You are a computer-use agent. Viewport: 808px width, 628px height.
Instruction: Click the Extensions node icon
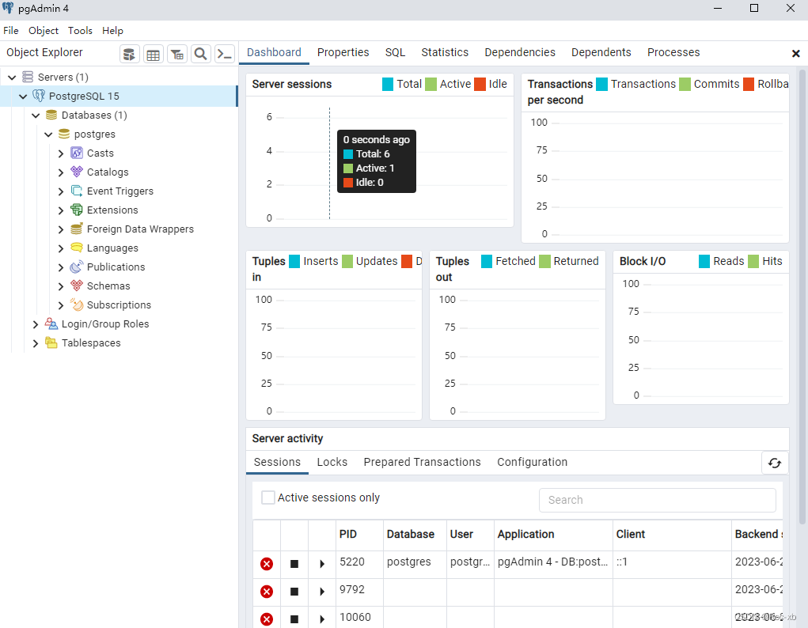[76, 210]
